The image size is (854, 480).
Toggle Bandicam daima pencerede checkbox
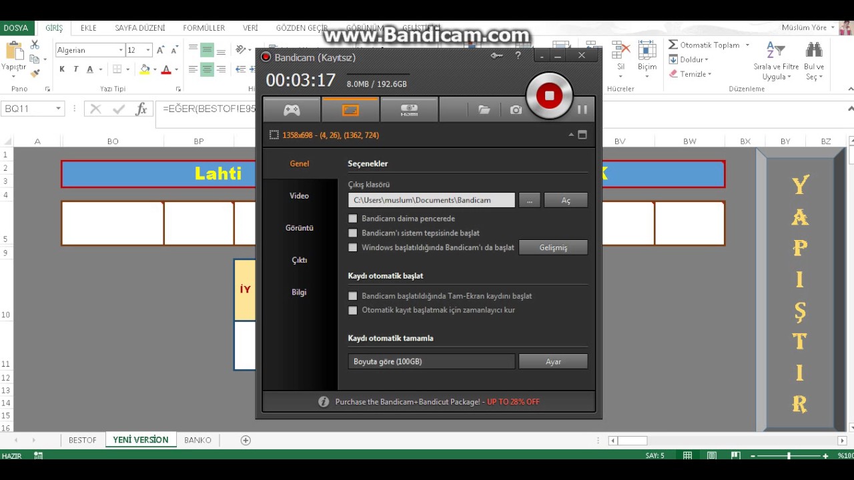pos(353,219)
